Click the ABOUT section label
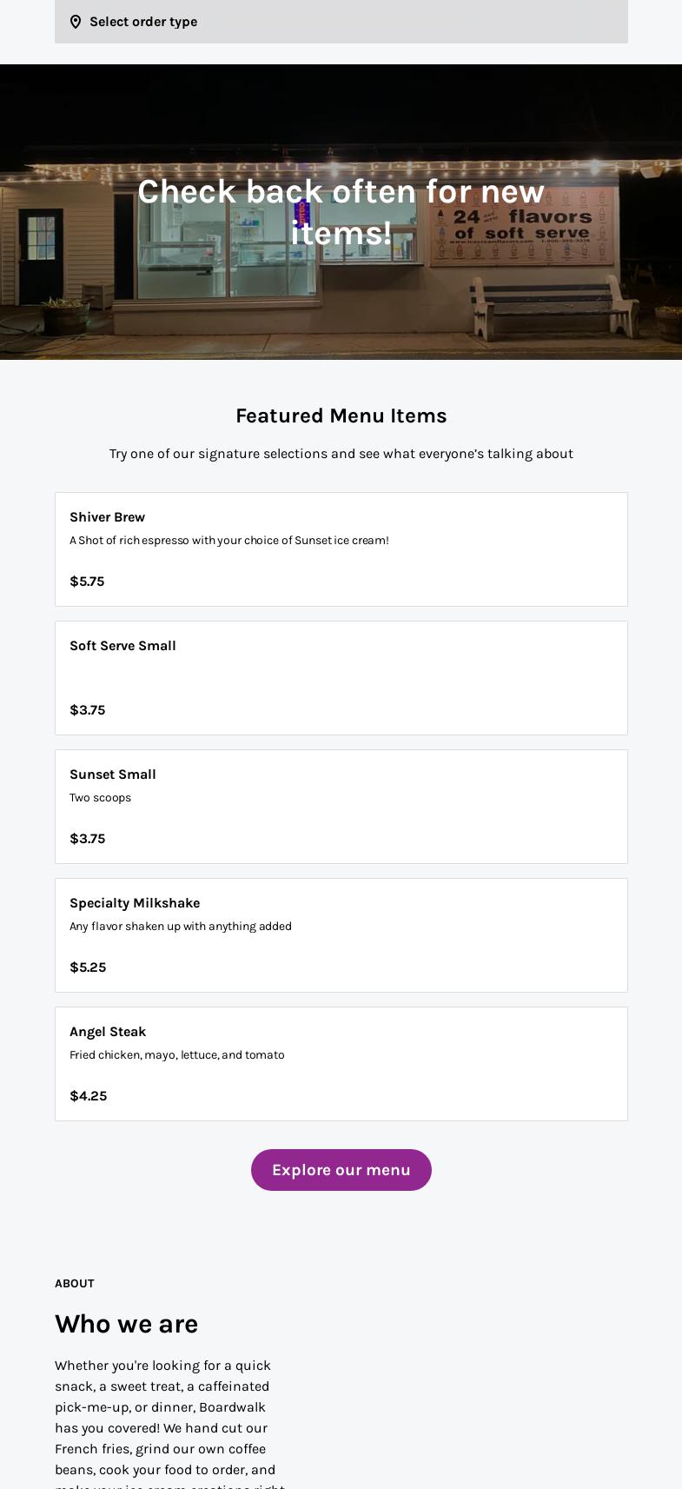 pyautogui.click(x=75, y=1284)
